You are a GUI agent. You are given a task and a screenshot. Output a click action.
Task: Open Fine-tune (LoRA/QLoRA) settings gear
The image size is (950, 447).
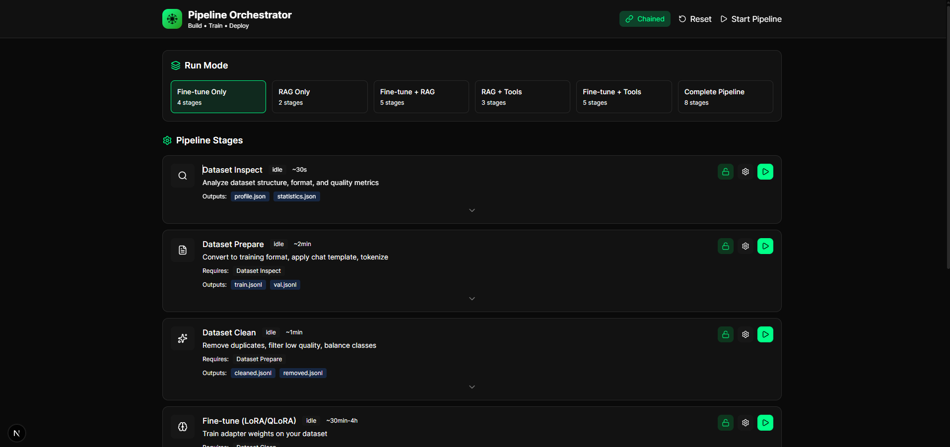coord(745,423)
